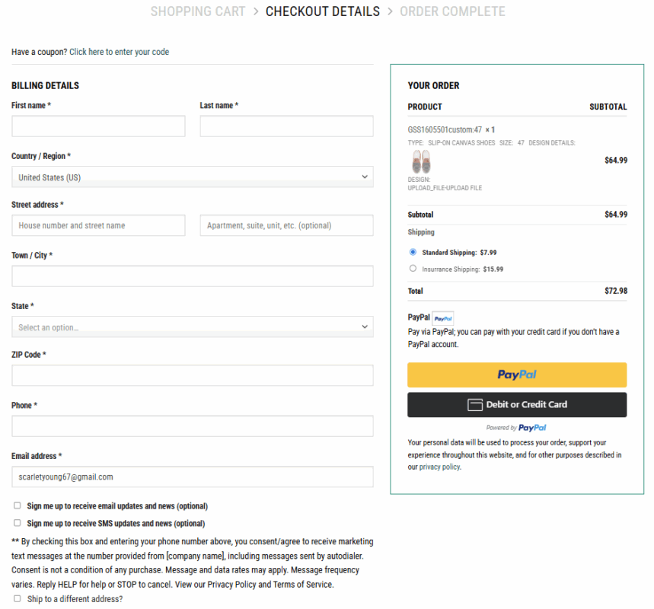Click the Checkout Details breadcrumb step
Image resolution: width=654 pixels, height=609 pixels.
point(323,11)
